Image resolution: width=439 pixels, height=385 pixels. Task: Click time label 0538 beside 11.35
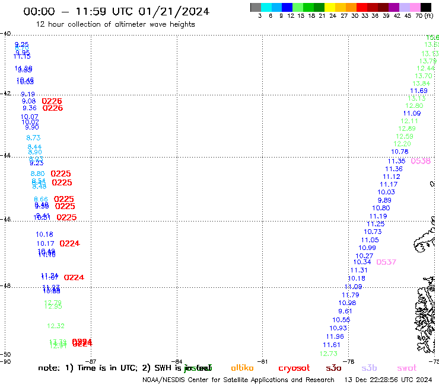pos(421,161)
